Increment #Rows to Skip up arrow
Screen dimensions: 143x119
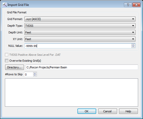tap(35, 73)
